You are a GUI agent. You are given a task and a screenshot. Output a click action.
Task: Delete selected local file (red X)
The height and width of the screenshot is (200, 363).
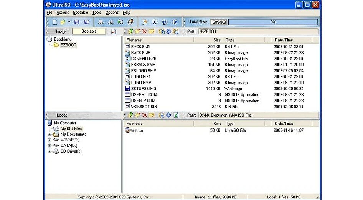click(x=145, y=115)
